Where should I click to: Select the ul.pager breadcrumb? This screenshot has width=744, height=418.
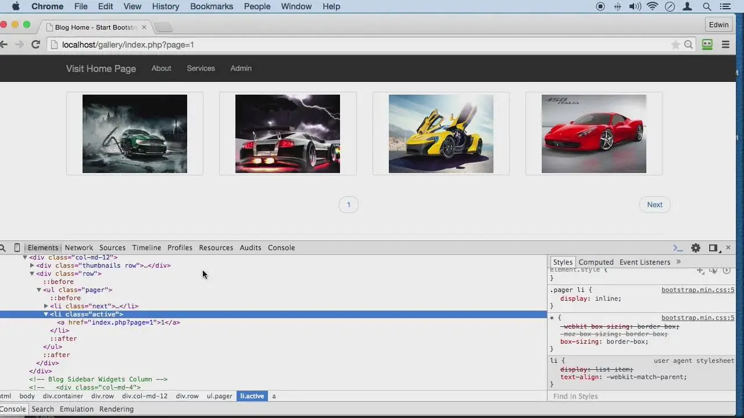tap(219, 396)
